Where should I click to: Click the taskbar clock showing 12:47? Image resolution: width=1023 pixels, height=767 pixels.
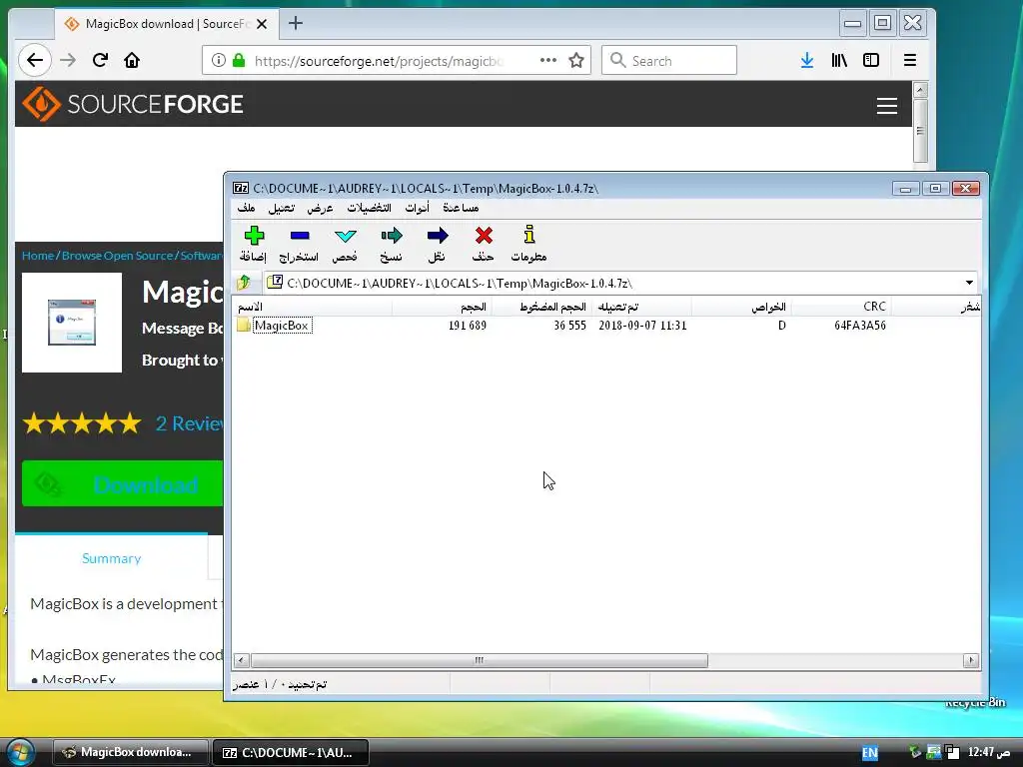989,752
